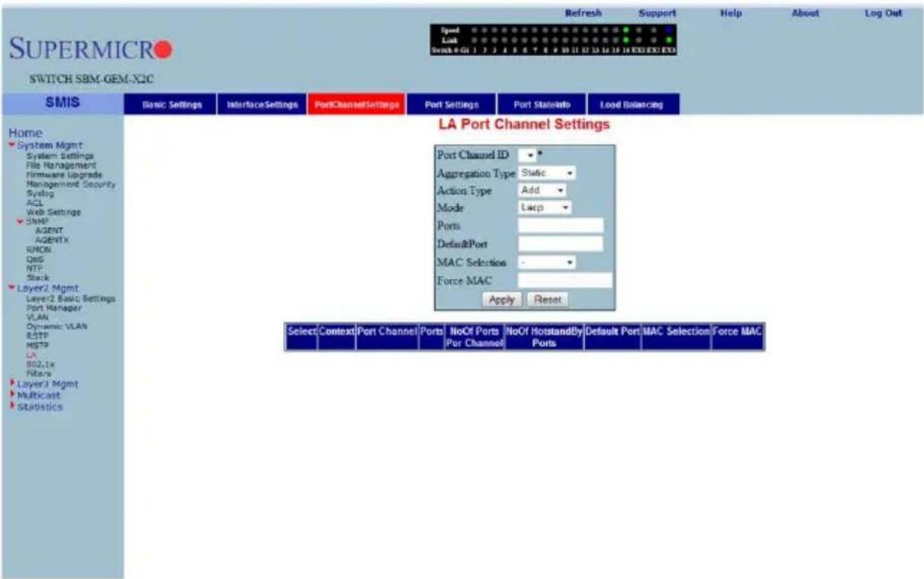Open the Mode dropdown showing Lacp

[x=545, y=207]
